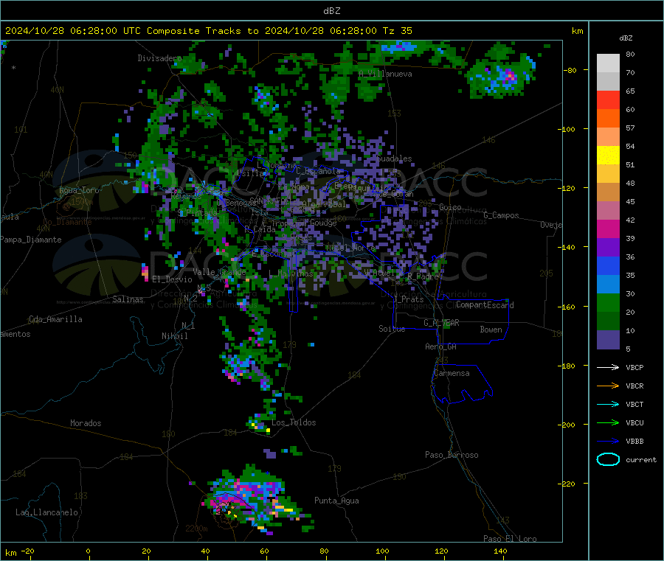Click the Pampa_Diamante place label
This screenshot has height=561, width=664.
click(31, 240)
